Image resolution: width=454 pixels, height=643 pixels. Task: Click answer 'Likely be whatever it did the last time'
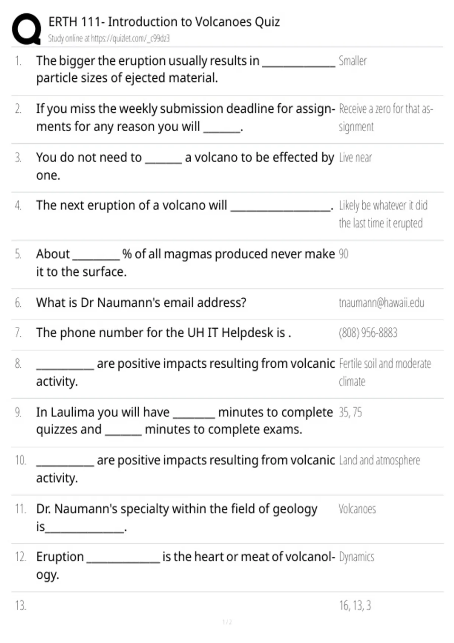[x=383, y=214]
